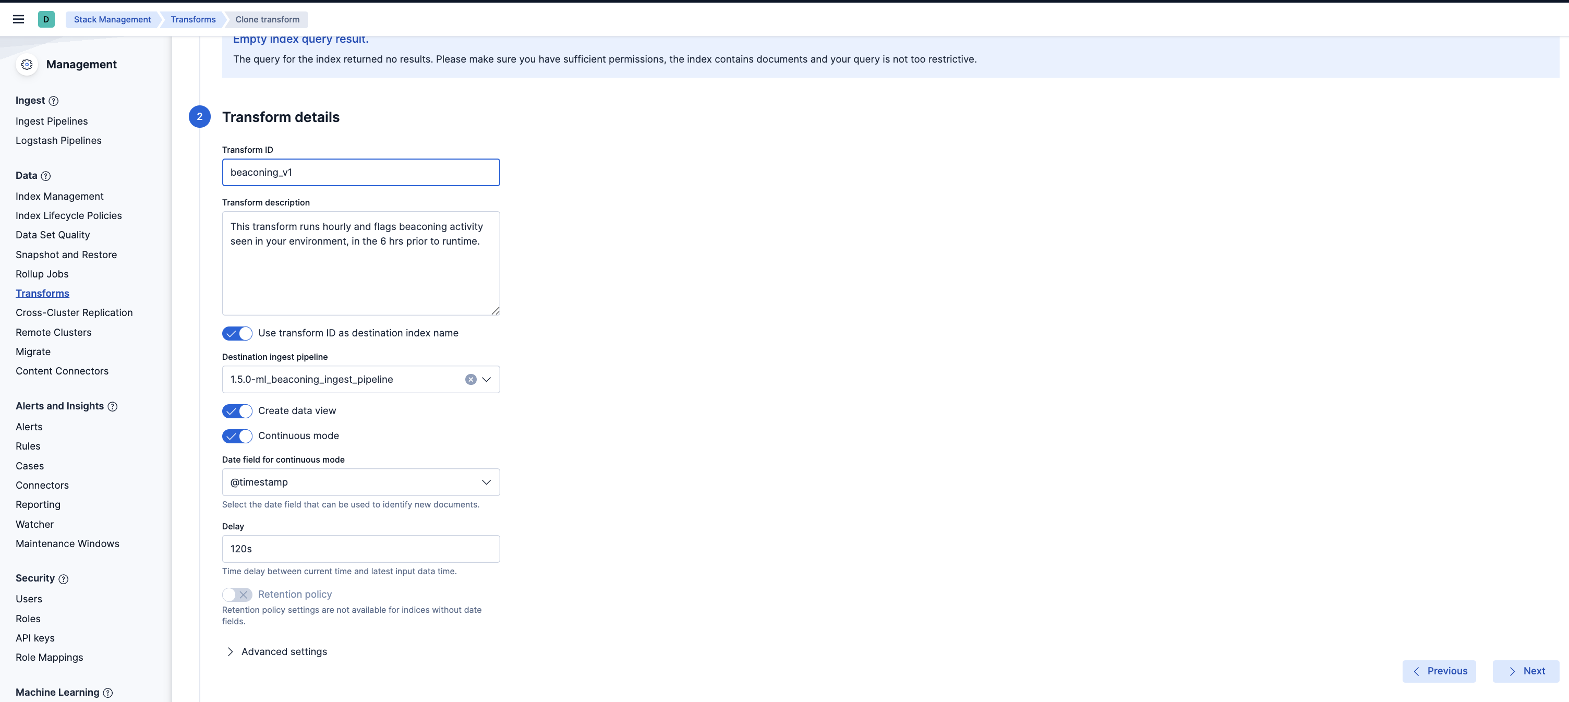Select the Stack Management breadcrumb

pos(112,19)
